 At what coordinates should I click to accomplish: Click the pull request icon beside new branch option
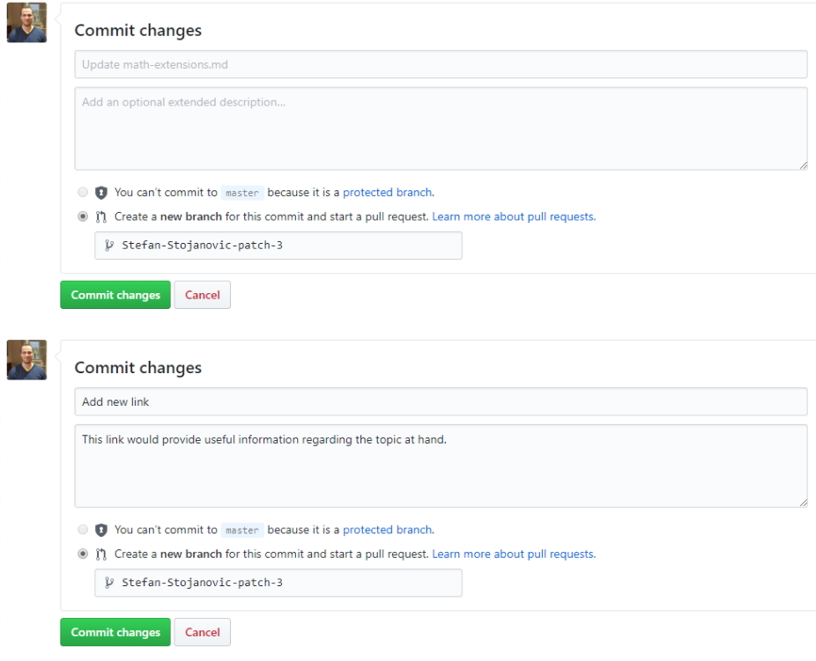(100, 216)
